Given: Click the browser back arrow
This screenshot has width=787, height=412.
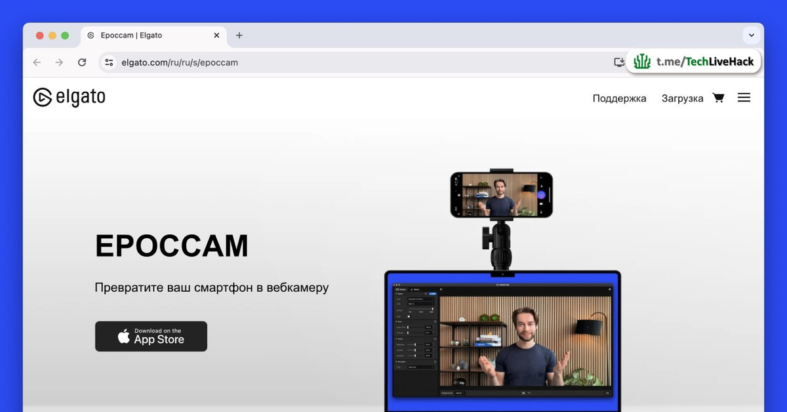Looking at the screenshot, I should (x=37, y=62).
